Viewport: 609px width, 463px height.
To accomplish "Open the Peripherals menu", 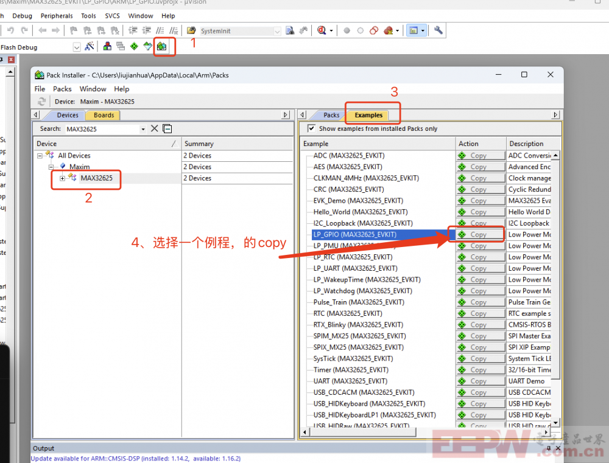I will pyautogui.click(x=57, y=16).
